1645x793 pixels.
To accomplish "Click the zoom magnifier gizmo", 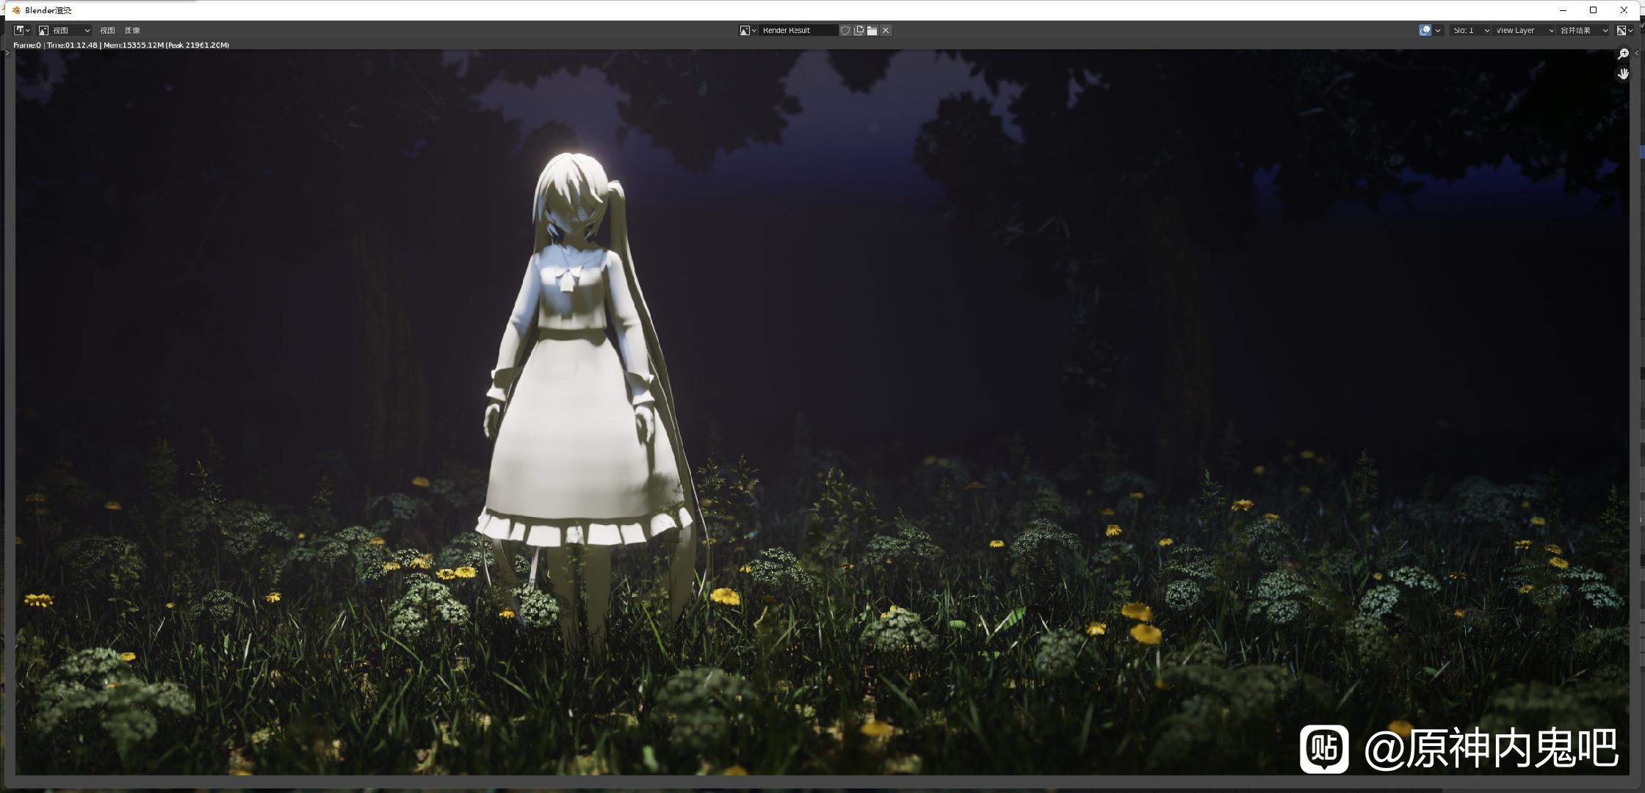I will click(x=1623, y=54).
